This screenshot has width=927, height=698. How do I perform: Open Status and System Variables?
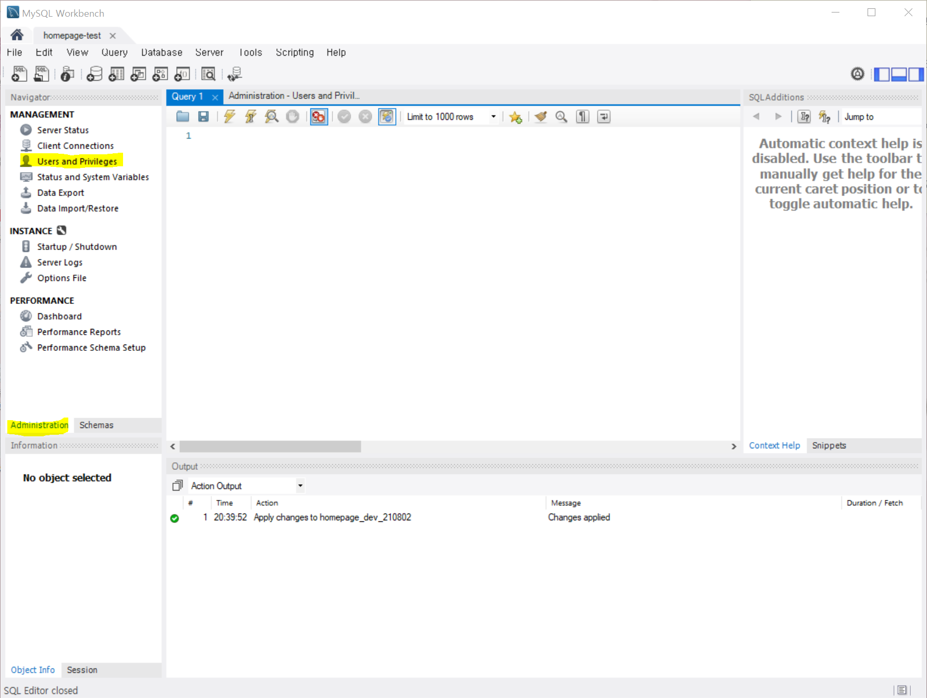[93, 177]
